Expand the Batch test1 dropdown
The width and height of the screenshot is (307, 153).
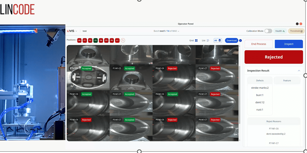(167, 31)
